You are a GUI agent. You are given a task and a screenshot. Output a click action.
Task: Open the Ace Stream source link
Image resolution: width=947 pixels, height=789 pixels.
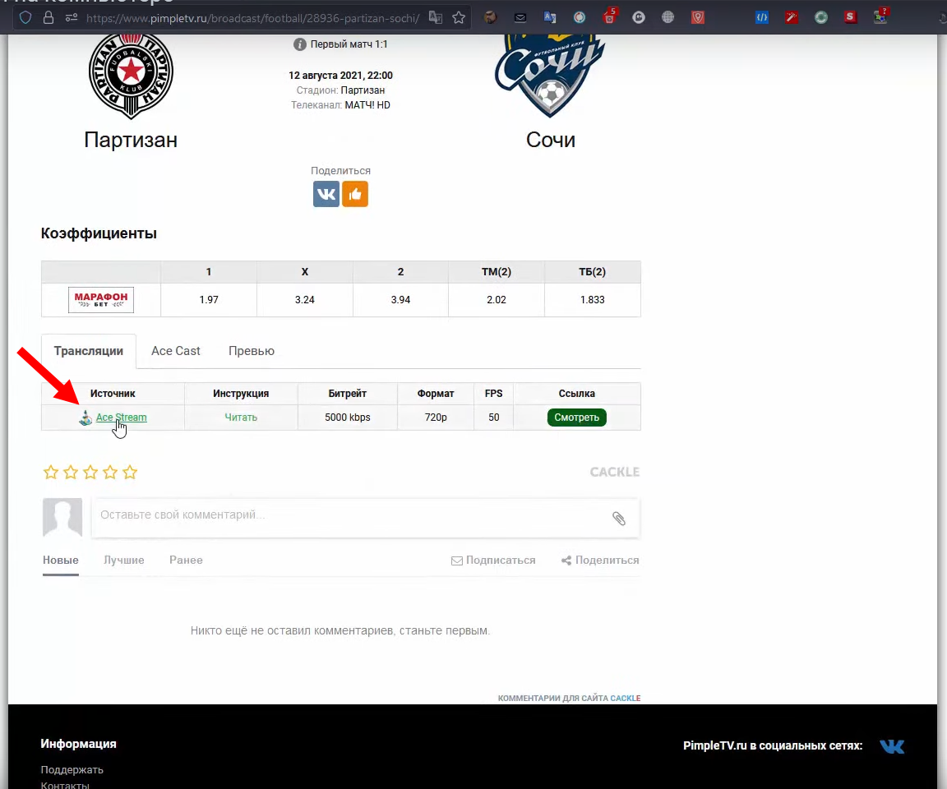[x=122, y=418]
